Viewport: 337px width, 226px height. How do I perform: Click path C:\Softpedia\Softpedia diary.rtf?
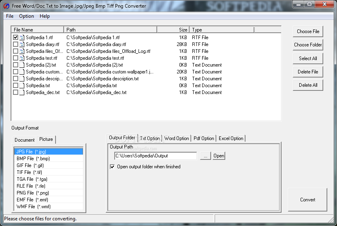pyautogui.click(x=96, y=44)
